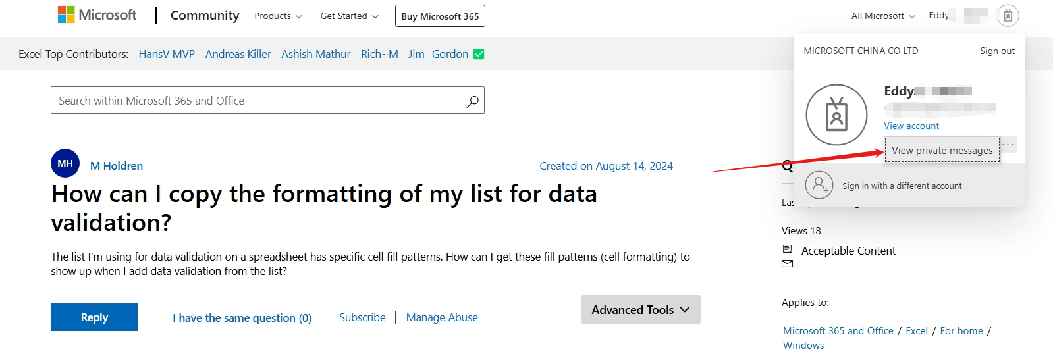Click the blue Reply button

94,317
